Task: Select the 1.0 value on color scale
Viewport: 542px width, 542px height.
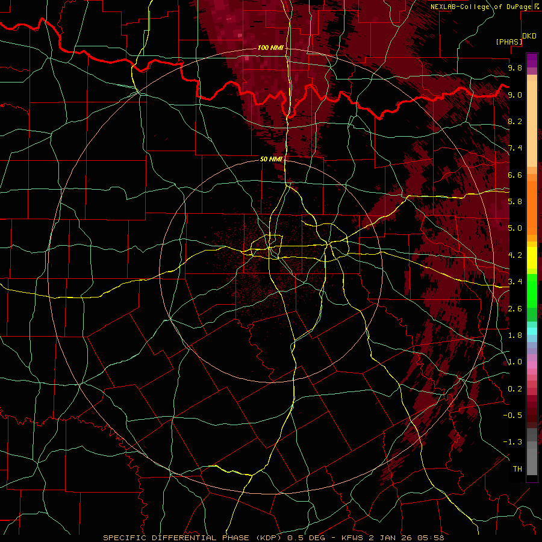Action: tap(515, 362)
